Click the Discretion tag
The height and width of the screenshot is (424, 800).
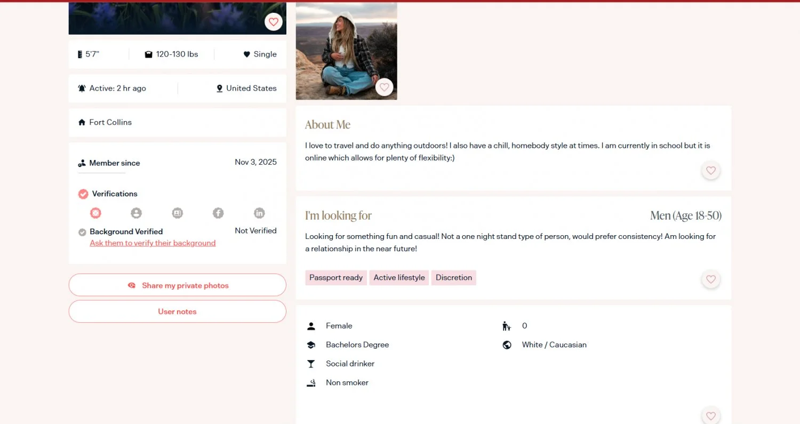pyautogui.click(x=454, y=278)
